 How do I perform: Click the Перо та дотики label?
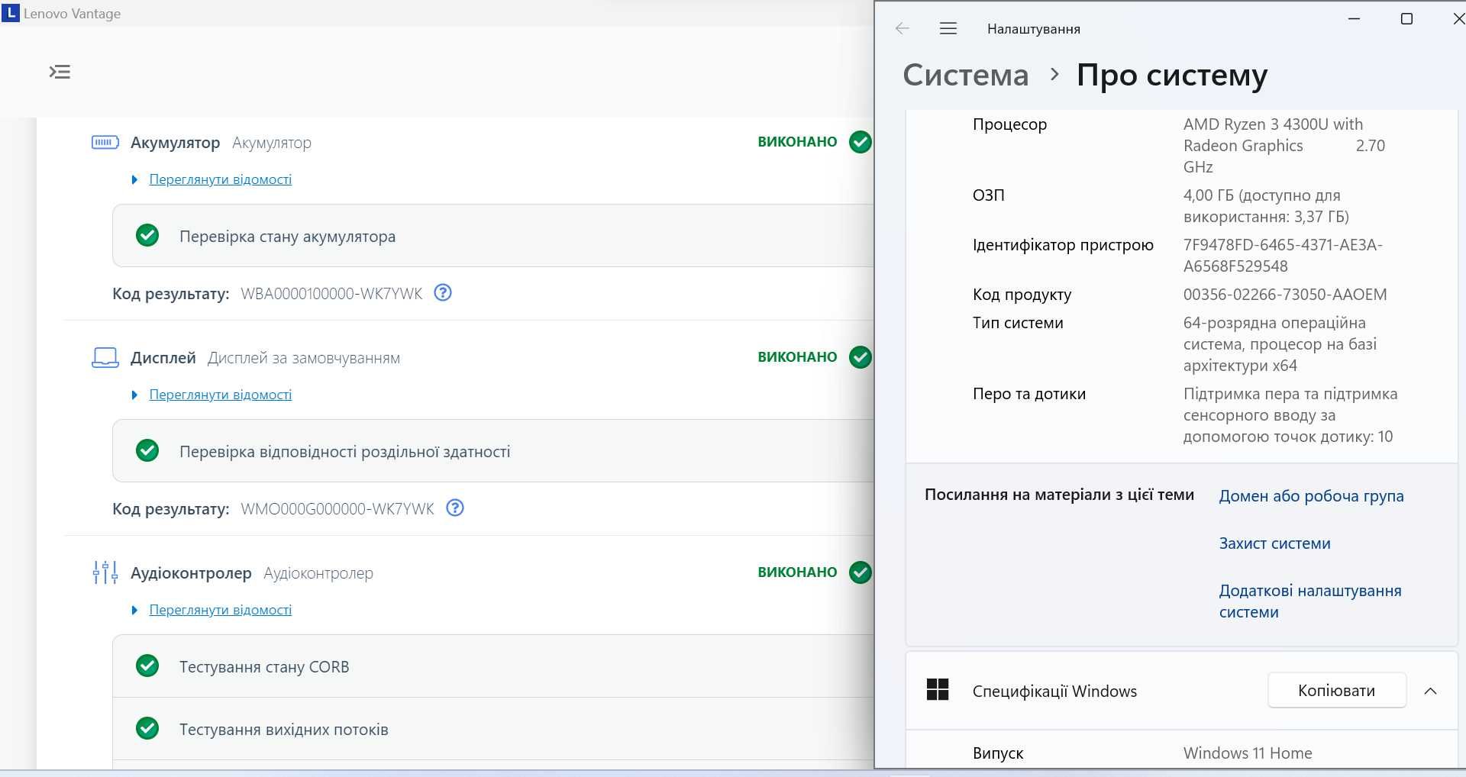pyautogui.click(x=1028, y=394)
